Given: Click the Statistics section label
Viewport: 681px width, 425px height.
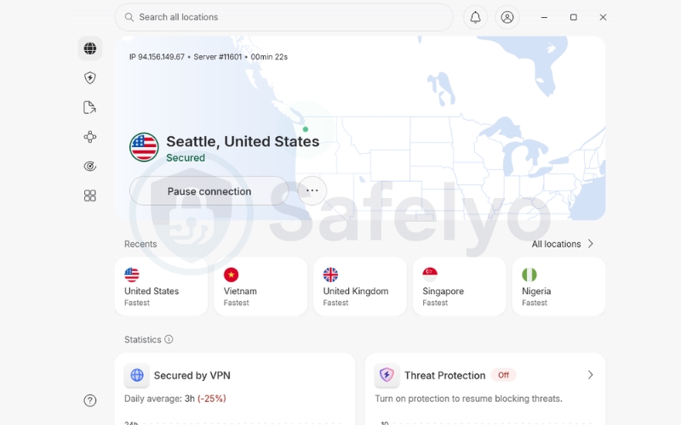Looking at the screenshot, I should [142, 339].
